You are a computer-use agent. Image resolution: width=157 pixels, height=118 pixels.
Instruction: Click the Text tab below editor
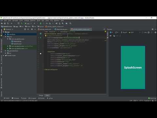(x=47, y=95)
